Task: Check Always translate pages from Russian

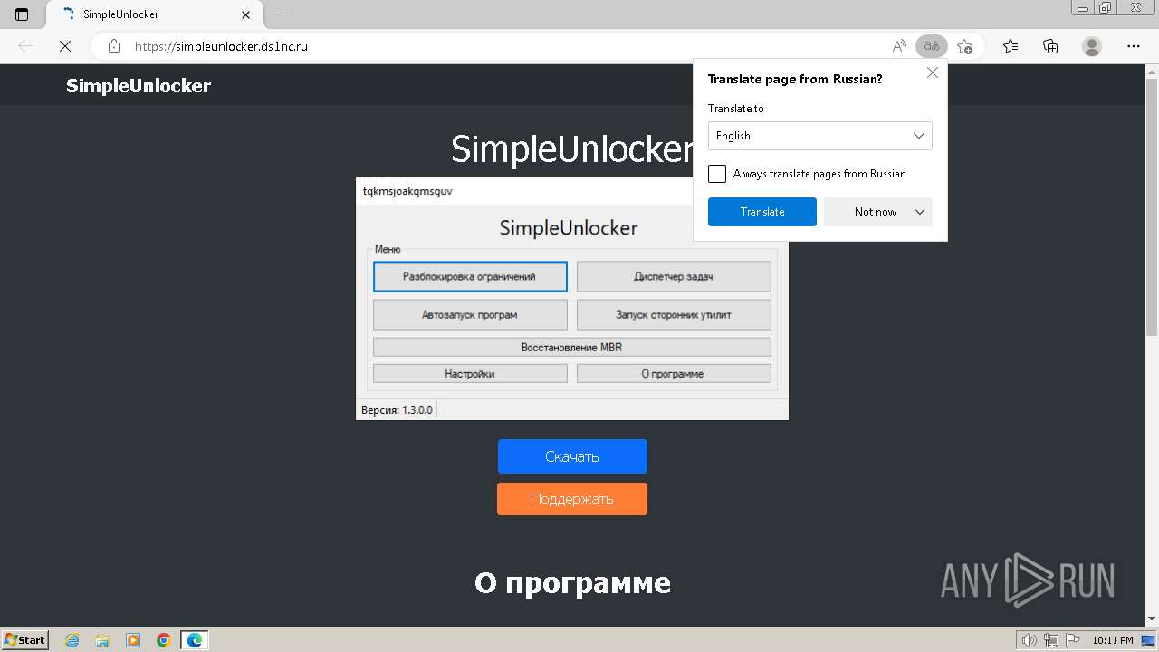Action: pyautogui.click(x=717, y=174)
